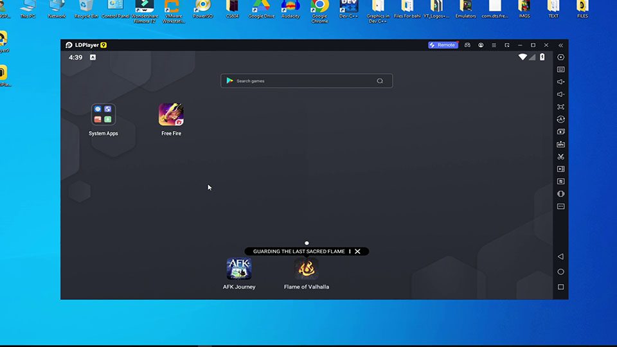
Task: Open the Emulators folder on desktop
Action: tap(465, 8)
